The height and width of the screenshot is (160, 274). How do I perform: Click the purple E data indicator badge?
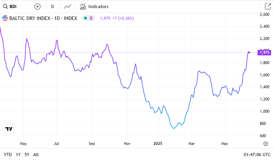[91, 18]
